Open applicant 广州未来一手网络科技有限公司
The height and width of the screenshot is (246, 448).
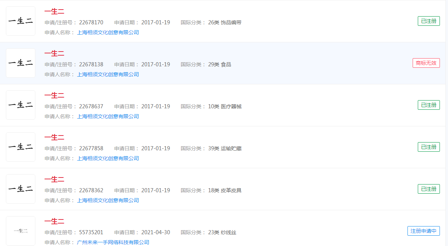click(x=113, y=242)
